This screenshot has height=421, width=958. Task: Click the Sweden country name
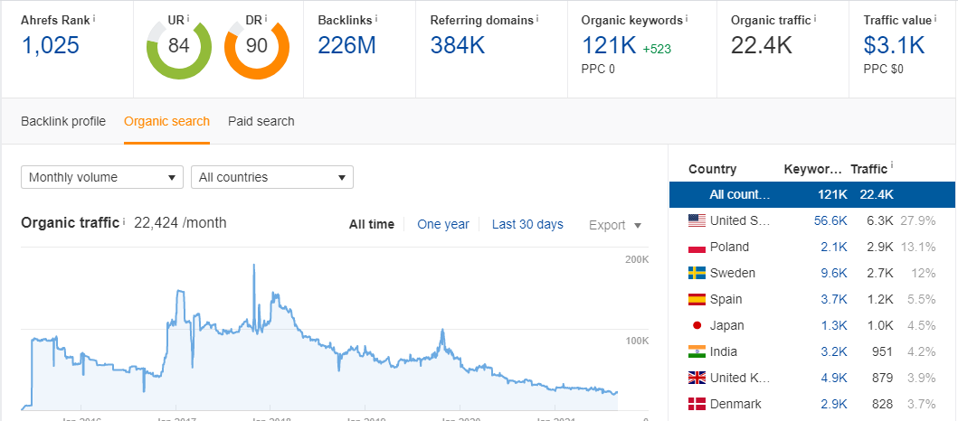coord(733,273)
